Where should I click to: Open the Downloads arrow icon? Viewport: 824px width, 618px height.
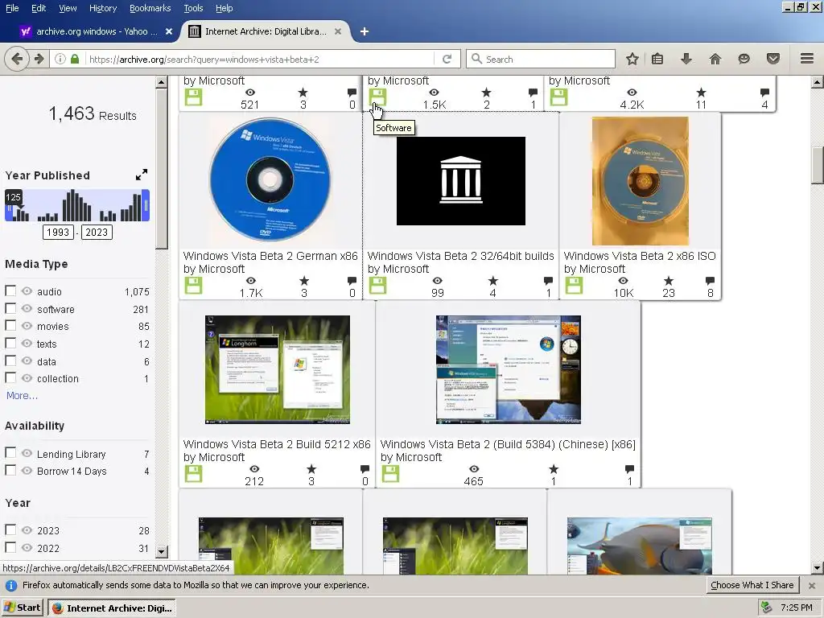(x=686, y=59)
